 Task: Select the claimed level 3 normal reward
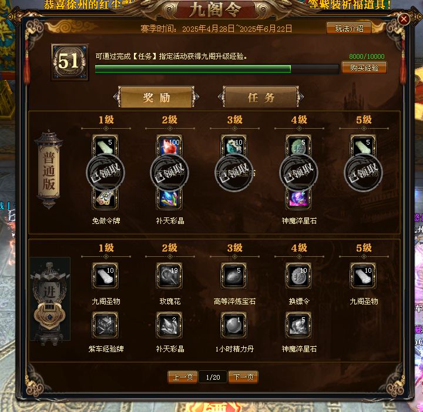[234, 146]
